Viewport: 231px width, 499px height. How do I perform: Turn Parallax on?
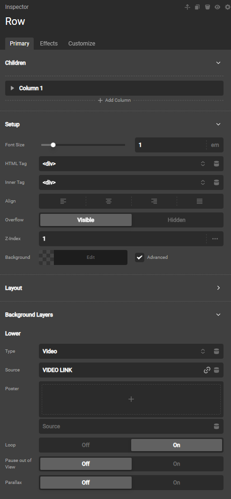177,483
